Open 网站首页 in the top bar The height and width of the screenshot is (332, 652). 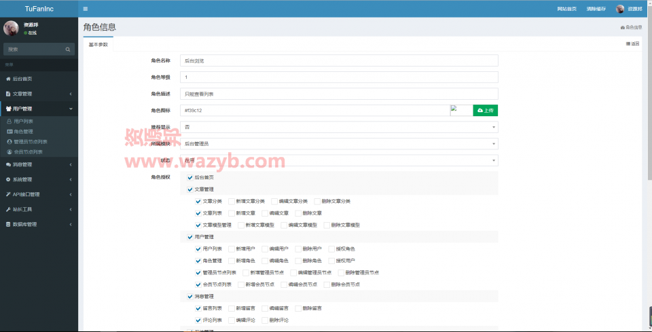[566, 9]
